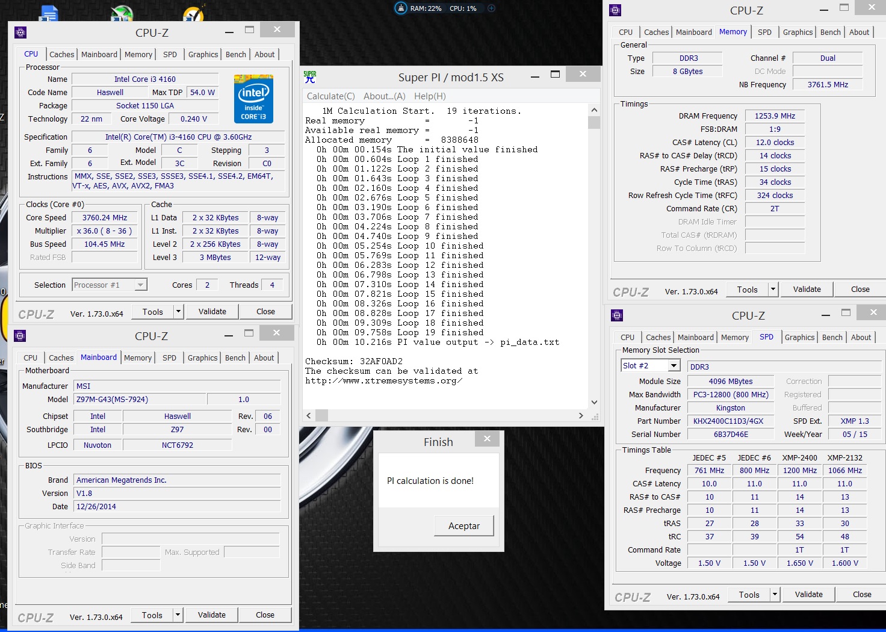This screenshot has height=632, width=886.
Task: Click Bus Speed value 104.45 MHz
Action: point(105,244)
